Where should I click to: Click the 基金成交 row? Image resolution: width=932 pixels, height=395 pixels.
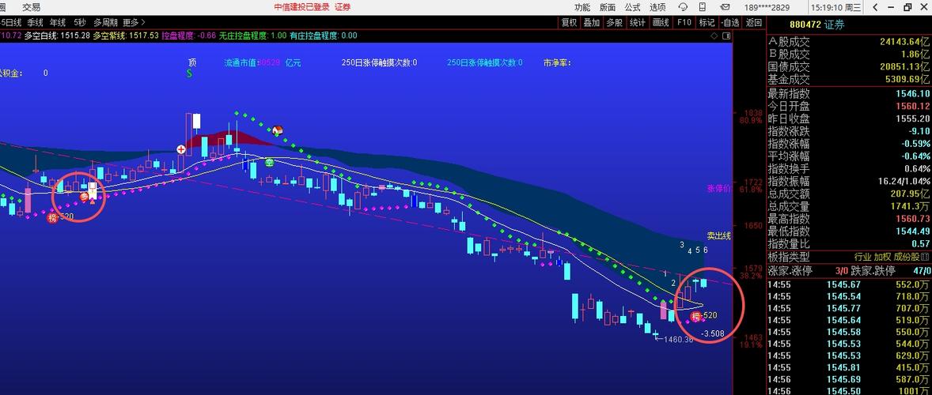pos(849,79)
